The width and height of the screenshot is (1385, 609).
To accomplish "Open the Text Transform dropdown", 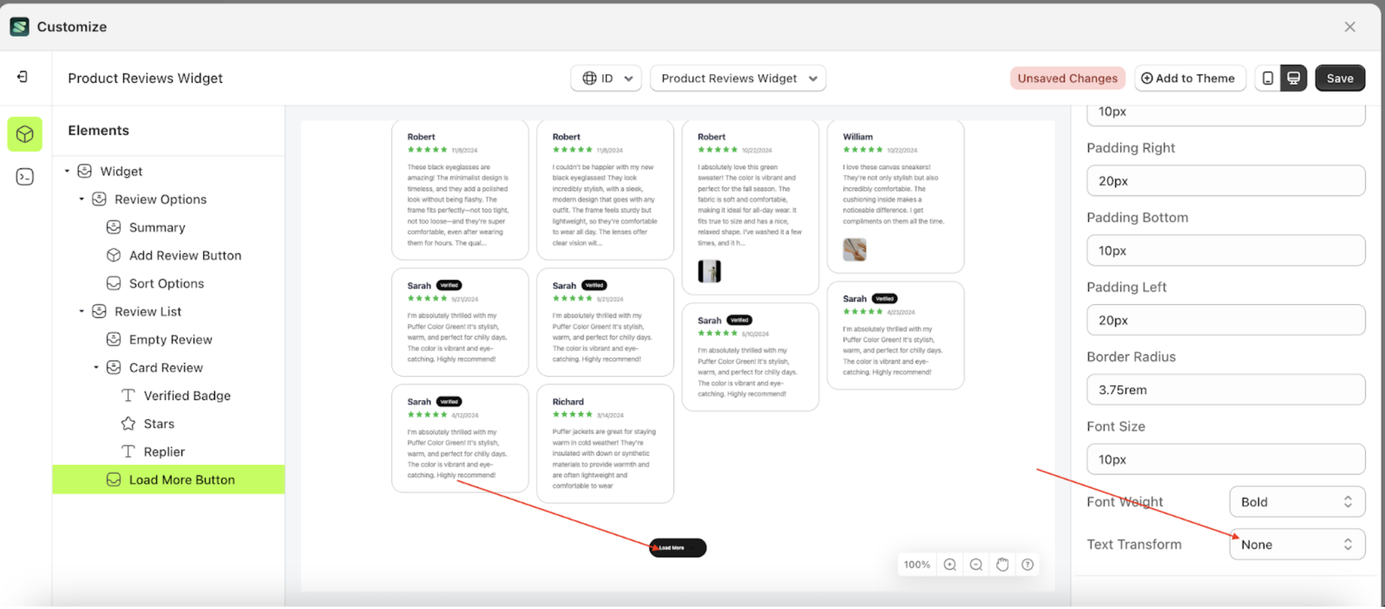I will [x=1296, y=544].
